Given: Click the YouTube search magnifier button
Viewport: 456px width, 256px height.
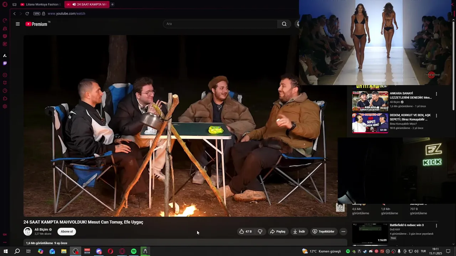Looking at the screenshot, I should click(284, 24).
